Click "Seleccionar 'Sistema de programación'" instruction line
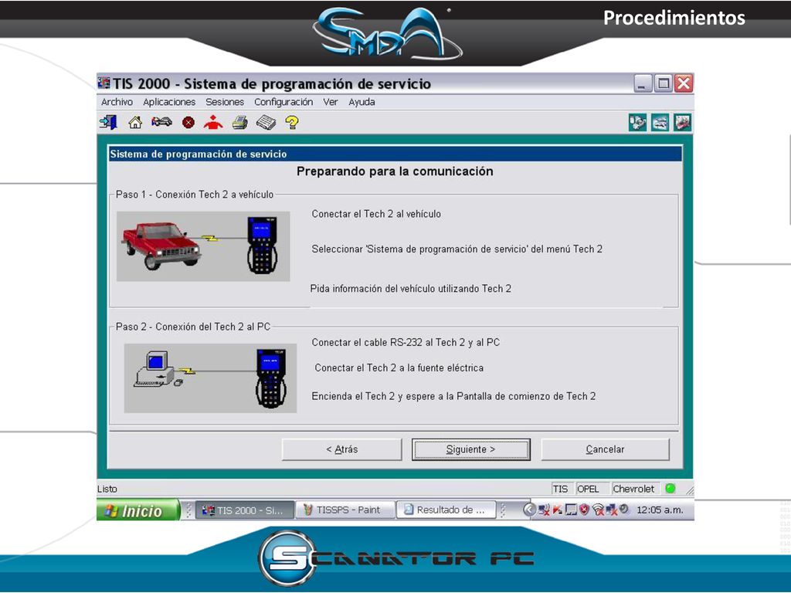Screen dimensions: 791x593 pos(457,249)
